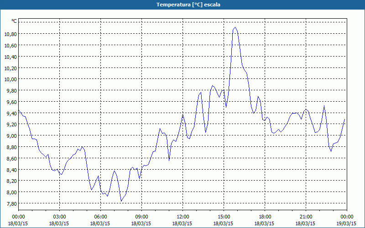Select the 10,40 y-axis value

point(10,57)
